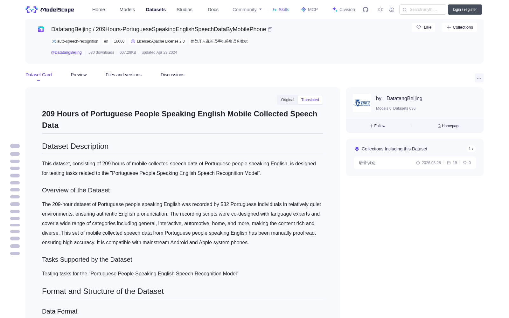Click the 'Dataset Description' heading
The width and height of the screenshot is (509, 318).
coord(75,146)
